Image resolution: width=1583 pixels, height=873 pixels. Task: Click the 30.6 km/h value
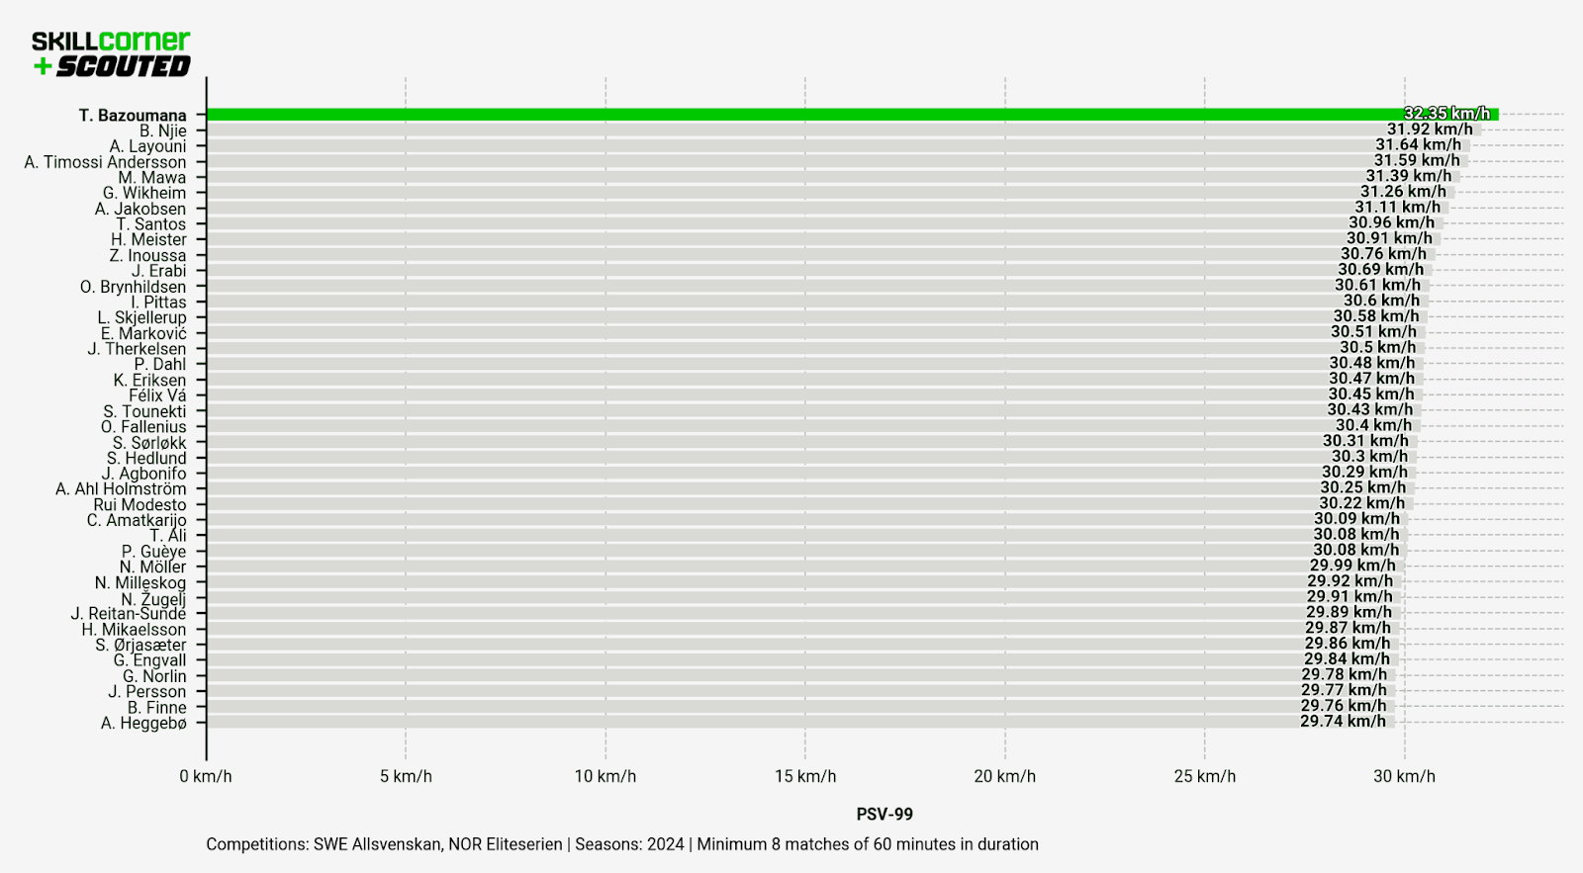point(1381,301)
